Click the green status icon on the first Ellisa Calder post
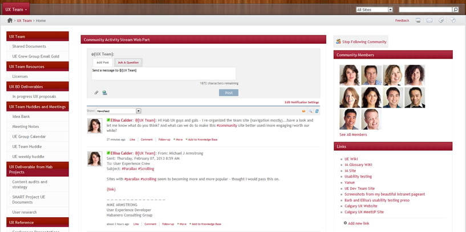466x232 pixels. click(x=108, y=120)
